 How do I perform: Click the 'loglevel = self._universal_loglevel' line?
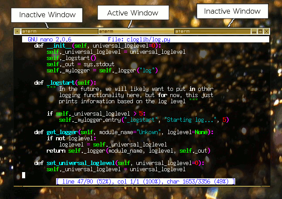[113, 144]
